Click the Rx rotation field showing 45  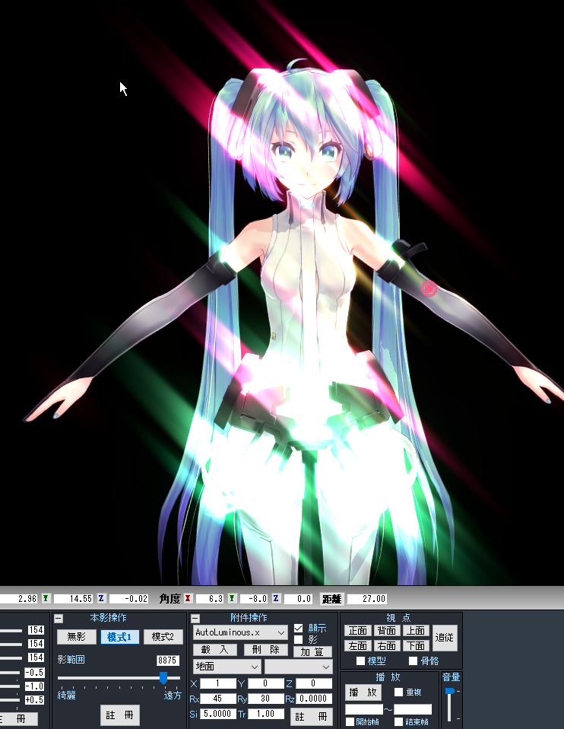(217, 699)
